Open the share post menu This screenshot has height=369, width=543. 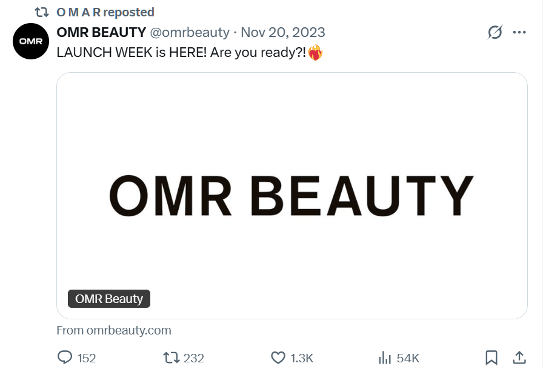(519, 357)
